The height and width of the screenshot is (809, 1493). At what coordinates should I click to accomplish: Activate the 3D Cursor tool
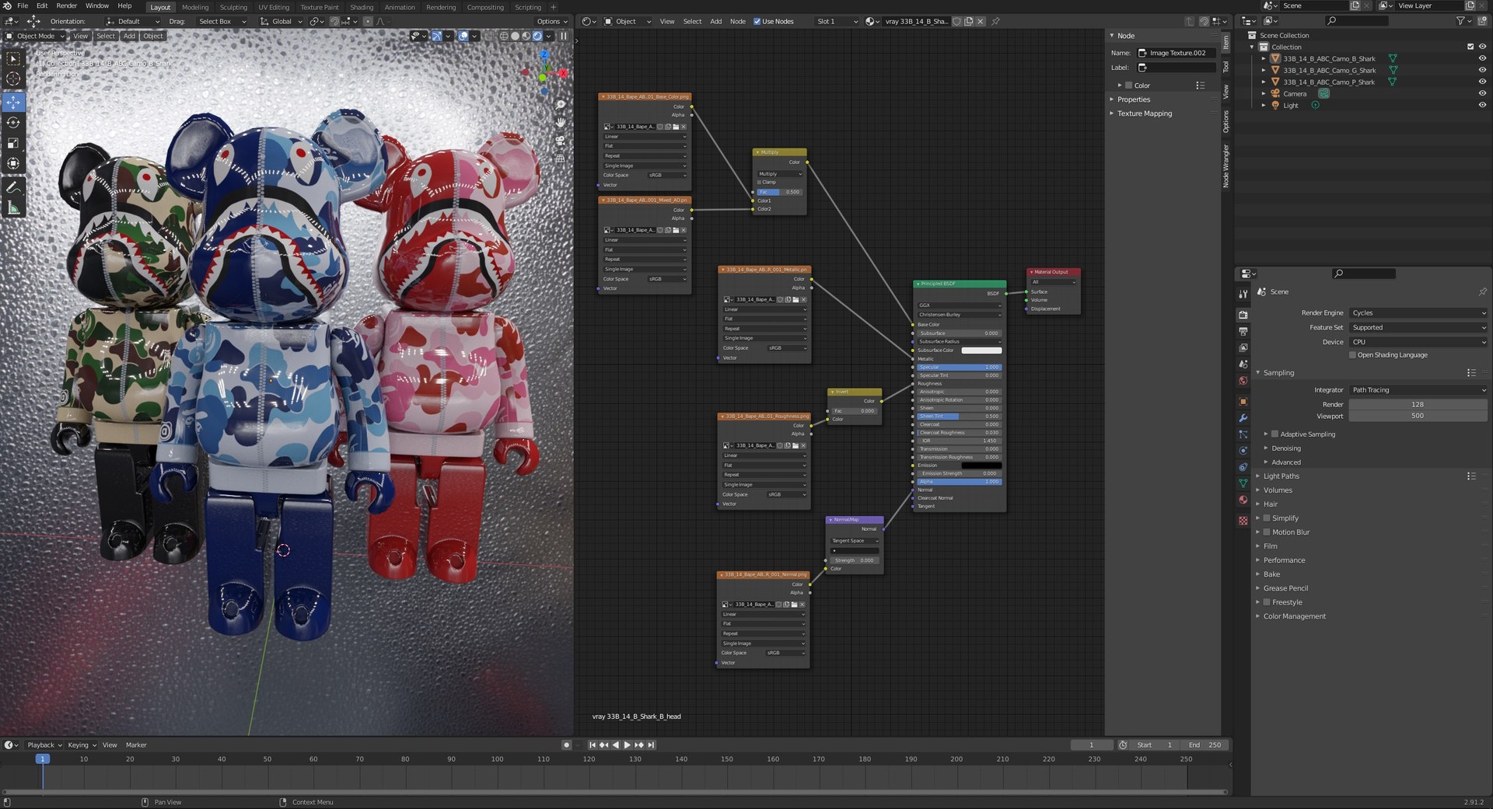[13, 78]
